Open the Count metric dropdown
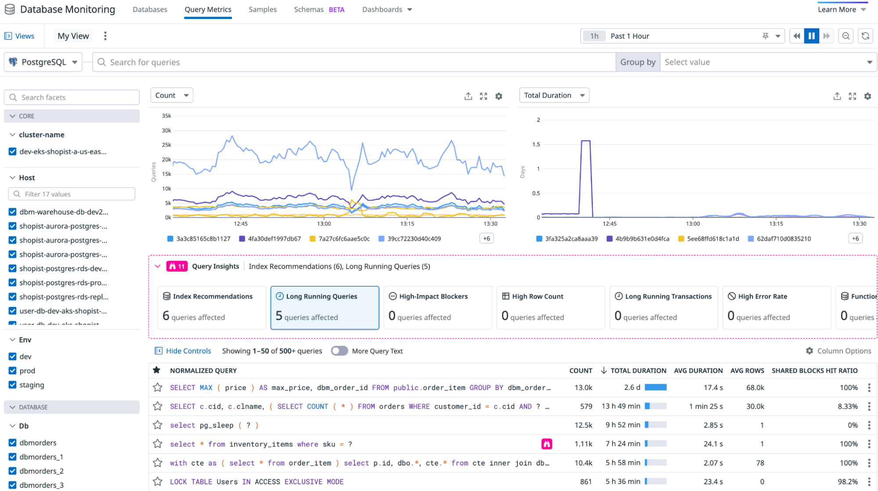The height and width of the screenshot is (491, 878). (171, 95)
